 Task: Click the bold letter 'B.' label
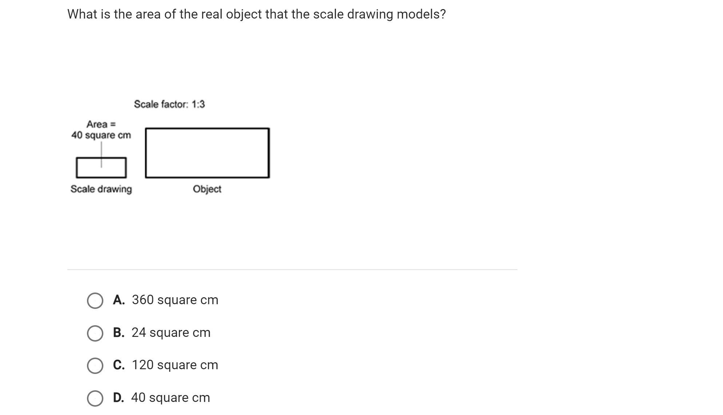click(119, 333)
